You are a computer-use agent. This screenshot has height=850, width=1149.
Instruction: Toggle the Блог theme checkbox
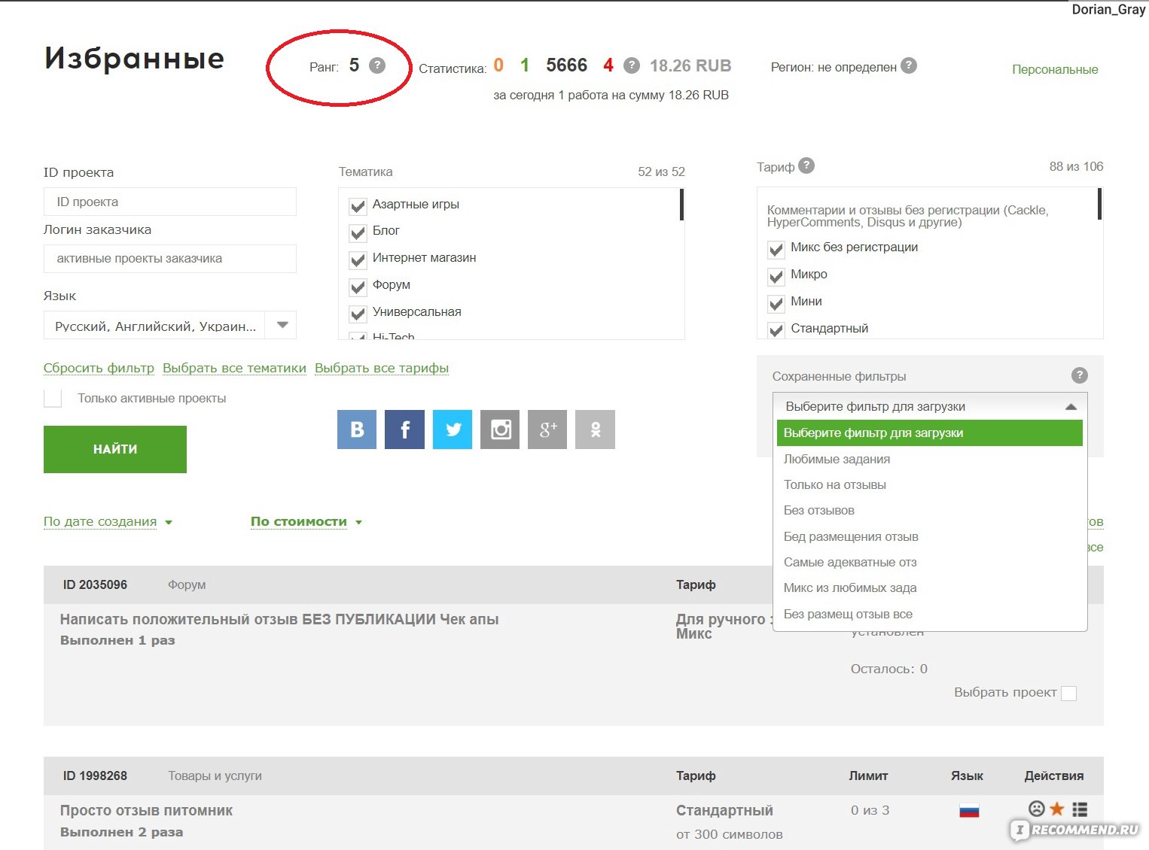(358, 232)
